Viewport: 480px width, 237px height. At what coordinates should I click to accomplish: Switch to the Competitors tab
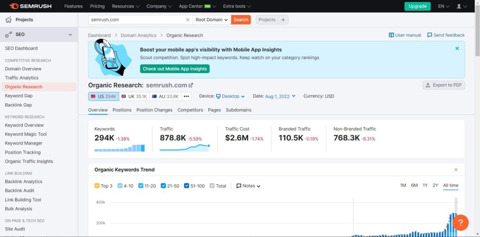(190, 110)
